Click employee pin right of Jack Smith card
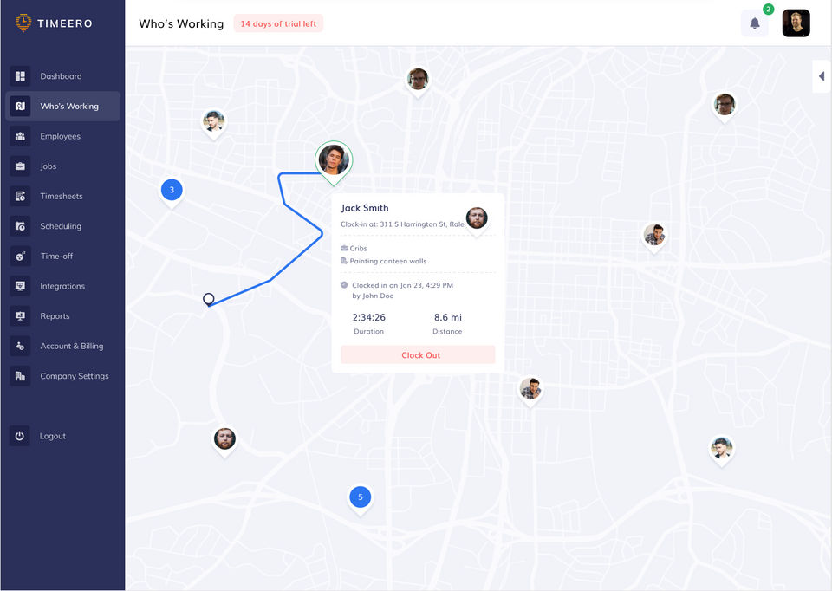832x591 pixels. (x=654, y=236)
